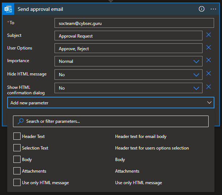Viewport: 222px width, 195px height.
Task: Remove the User Options parameter with X
Action: click(x=208, y=48)
